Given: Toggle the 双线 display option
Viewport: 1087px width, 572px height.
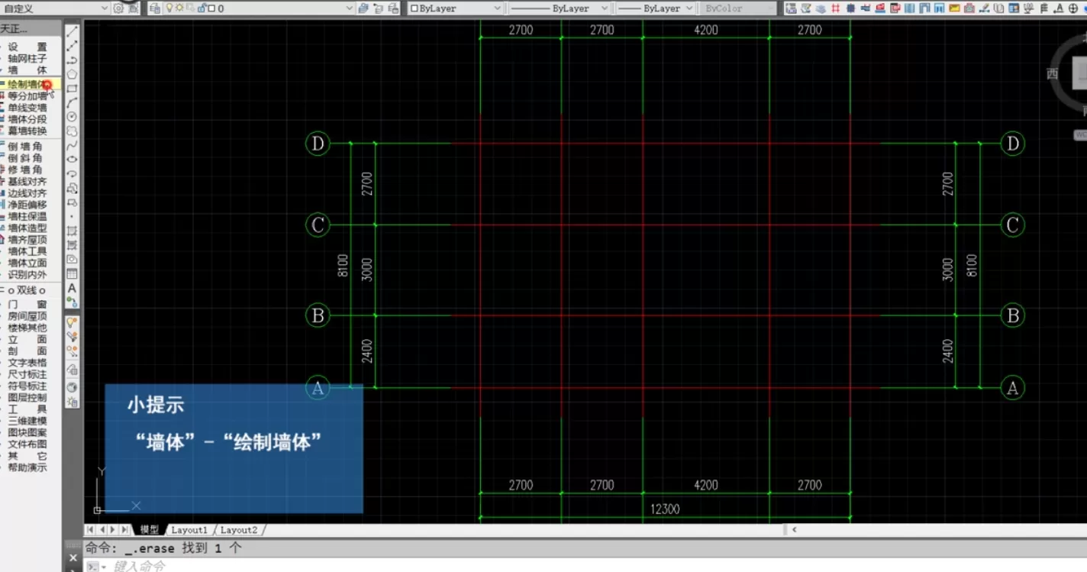Looking at the screenshot, I should (27, 290).
